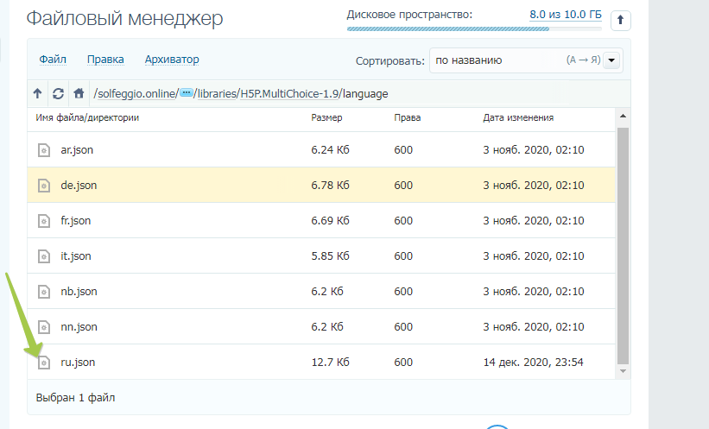Click the 'Права' column header
709x429 pixels.
click(x=408, y=118)
